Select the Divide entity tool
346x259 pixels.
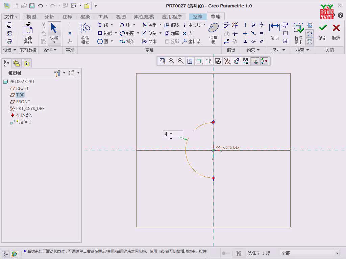[x=227, y=41]
